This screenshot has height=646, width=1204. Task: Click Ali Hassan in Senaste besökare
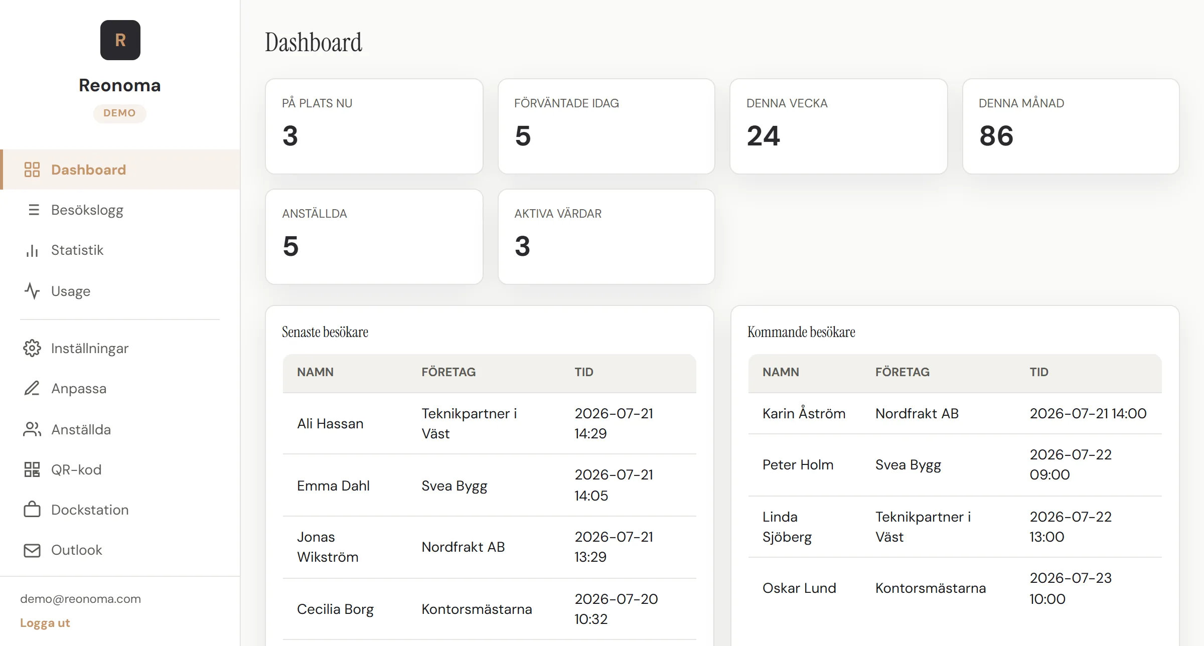click(x=330, y=424)
